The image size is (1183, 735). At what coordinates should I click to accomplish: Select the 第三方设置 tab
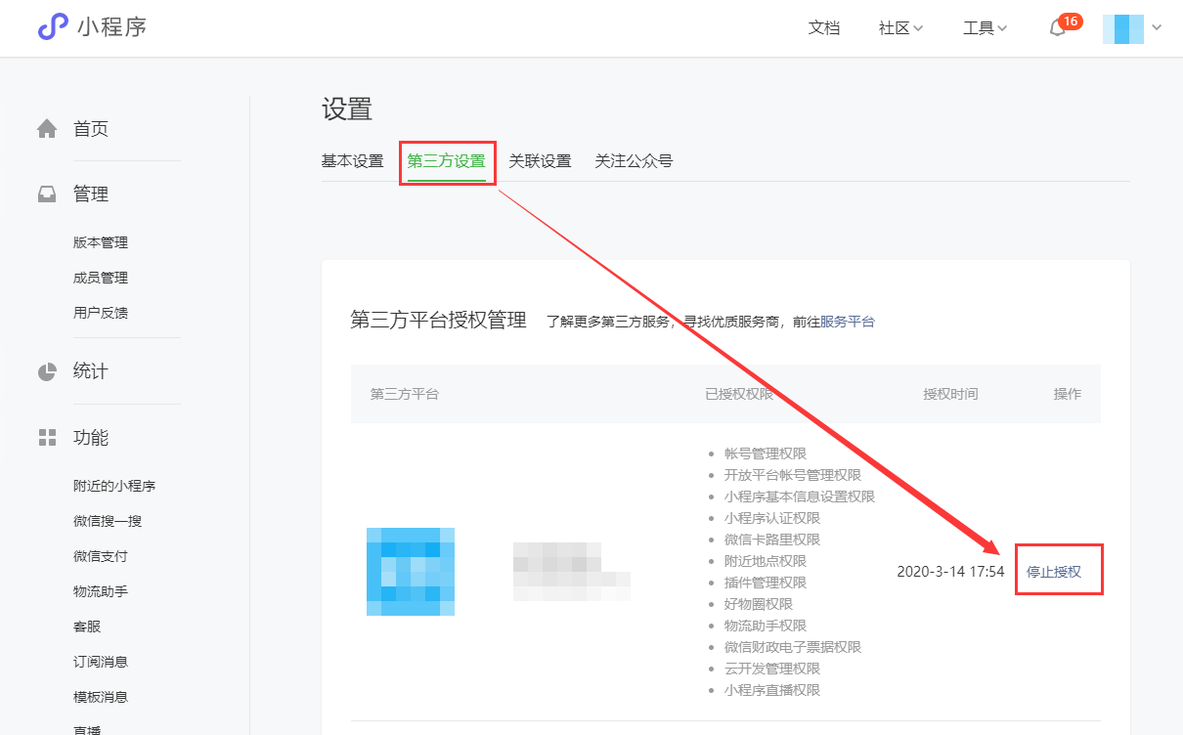pyautogui.click(x=446, y=161)
